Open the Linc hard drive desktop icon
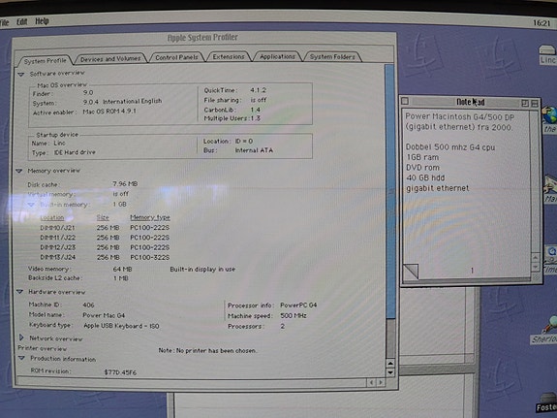The height and width of the screenshot is (418, 557). (547, 53)
